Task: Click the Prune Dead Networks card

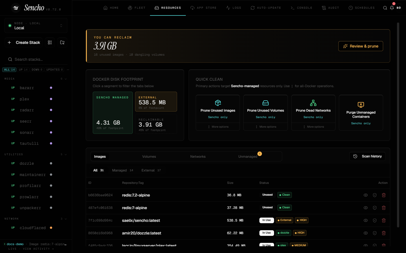Action: (x=313, y=109)
